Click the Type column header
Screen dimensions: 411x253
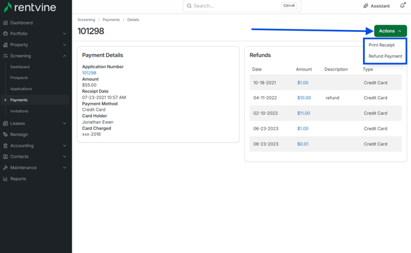[x=367, y=69]
